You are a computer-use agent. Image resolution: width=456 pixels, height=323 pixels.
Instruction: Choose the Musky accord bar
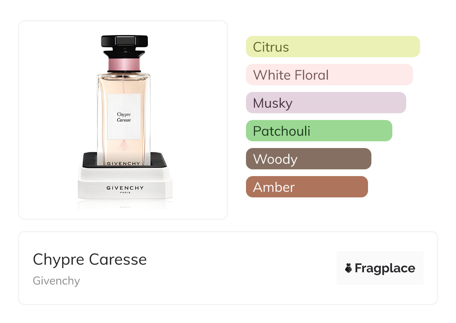click(x=326, y=103)
